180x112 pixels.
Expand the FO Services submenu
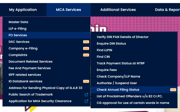point(46,35)
